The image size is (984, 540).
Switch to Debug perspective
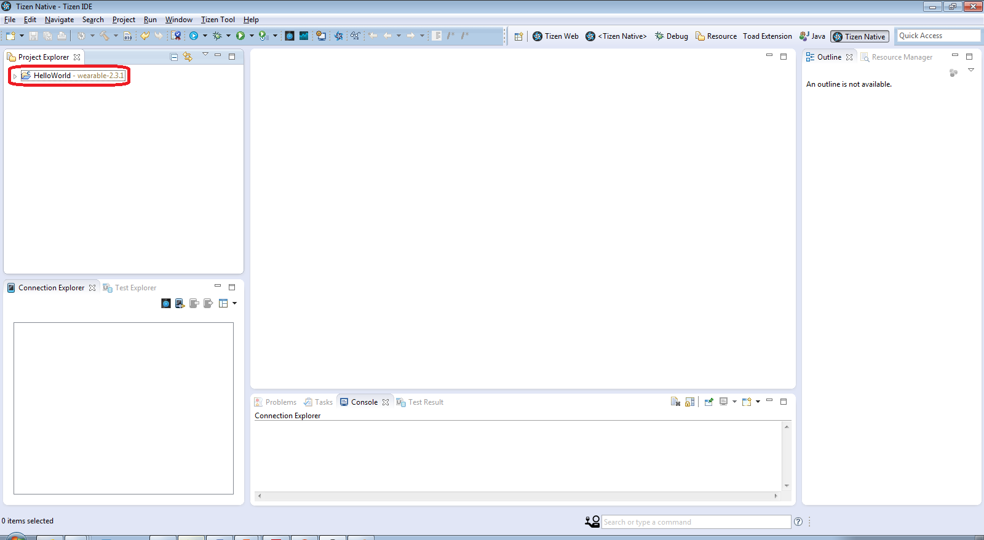point(672,36)
